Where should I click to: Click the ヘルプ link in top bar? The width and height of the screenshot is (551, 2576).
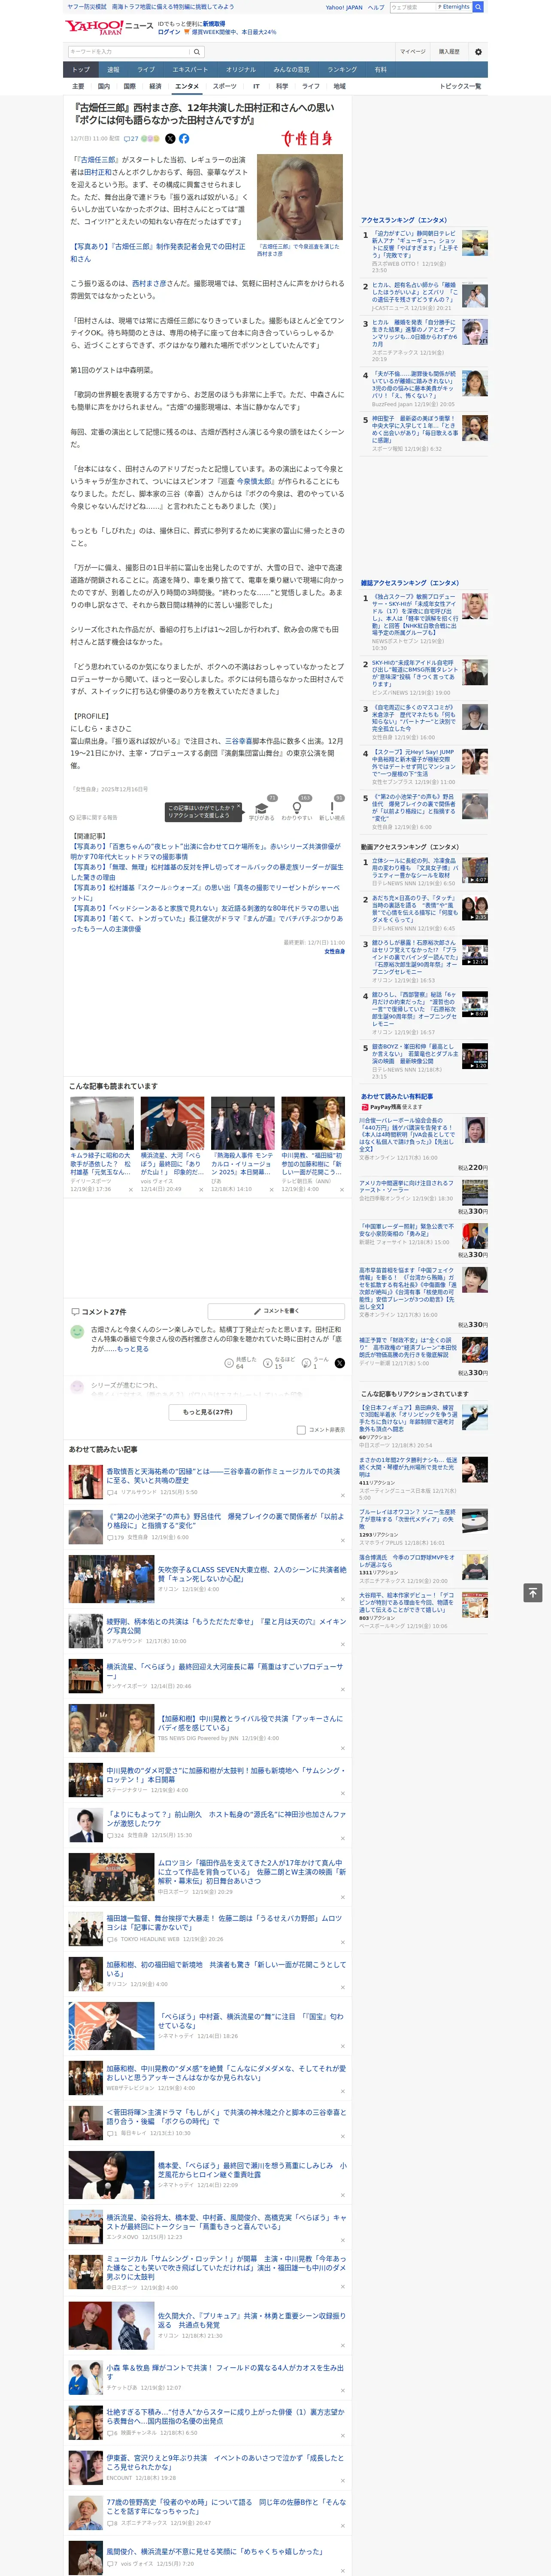[375, 7]
